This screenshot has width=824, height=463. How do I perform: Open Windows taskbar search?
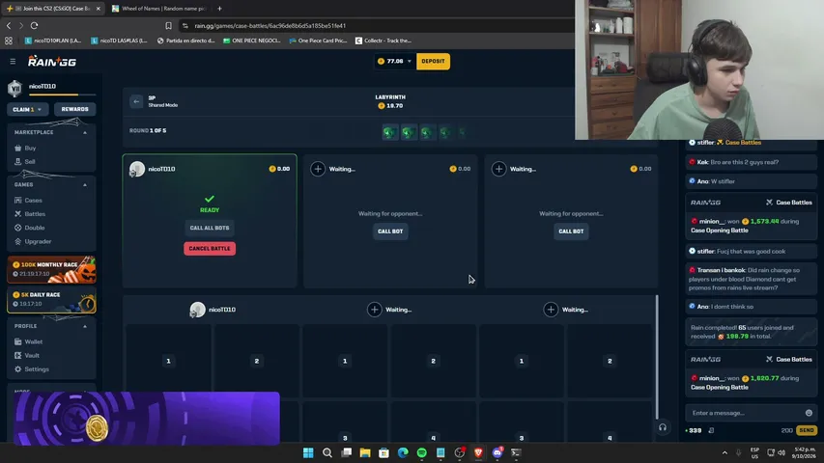pyautogui.click(x=327, y=452)
